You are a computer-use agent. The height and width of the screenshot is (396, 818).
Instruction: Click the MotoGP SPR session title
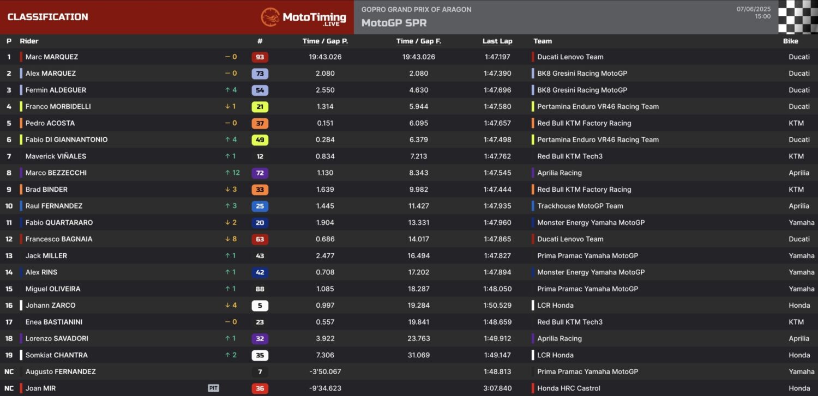tap(394, 23)
